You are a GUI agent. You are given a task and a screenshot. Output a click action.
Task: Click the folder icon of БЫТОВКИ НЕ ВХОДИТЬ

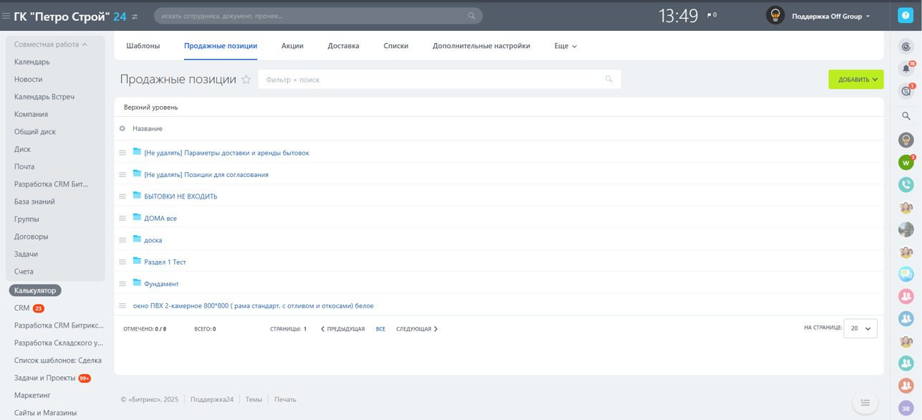[137, 195]
